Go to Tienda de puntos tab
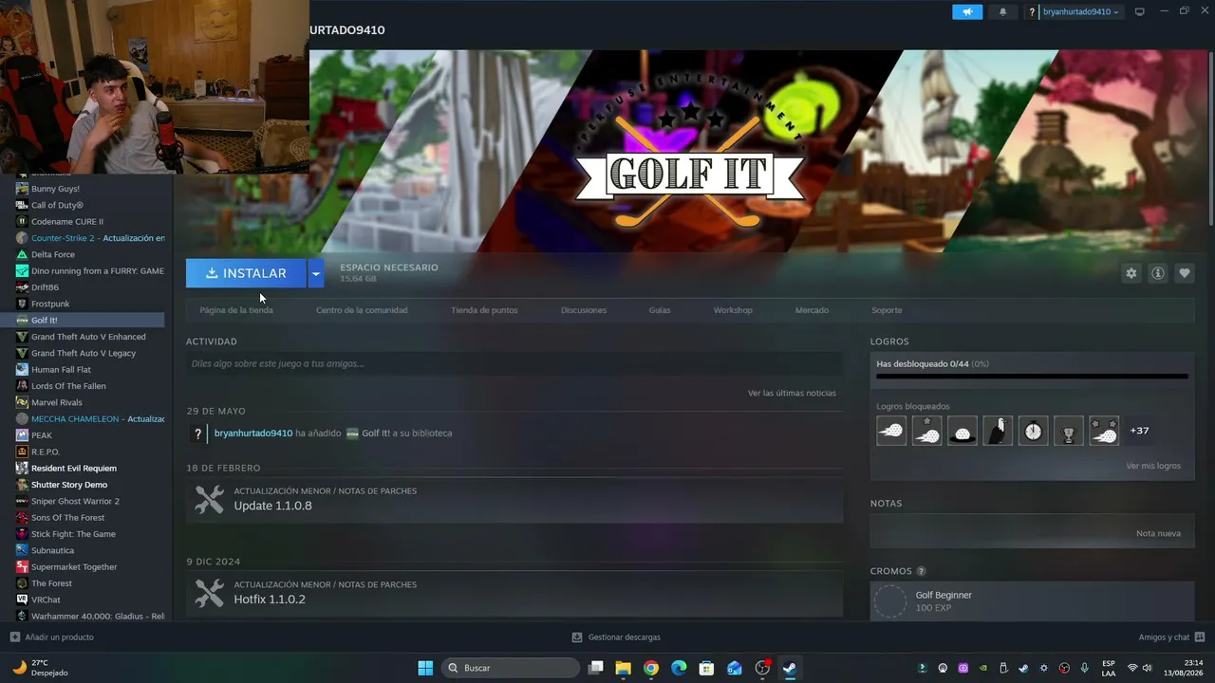This screenshot has width=1215, height=683. tap(484, 310)
